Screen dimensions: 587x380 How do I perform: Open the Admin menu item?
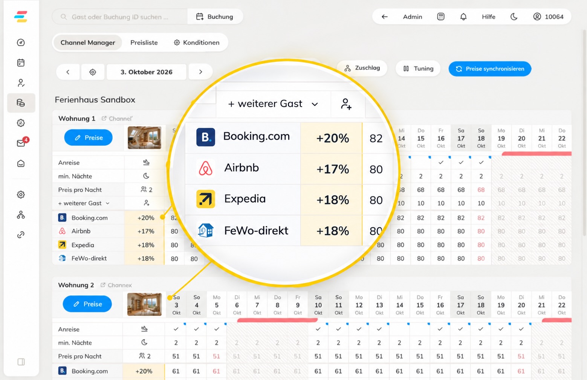(x=413, y=17)
